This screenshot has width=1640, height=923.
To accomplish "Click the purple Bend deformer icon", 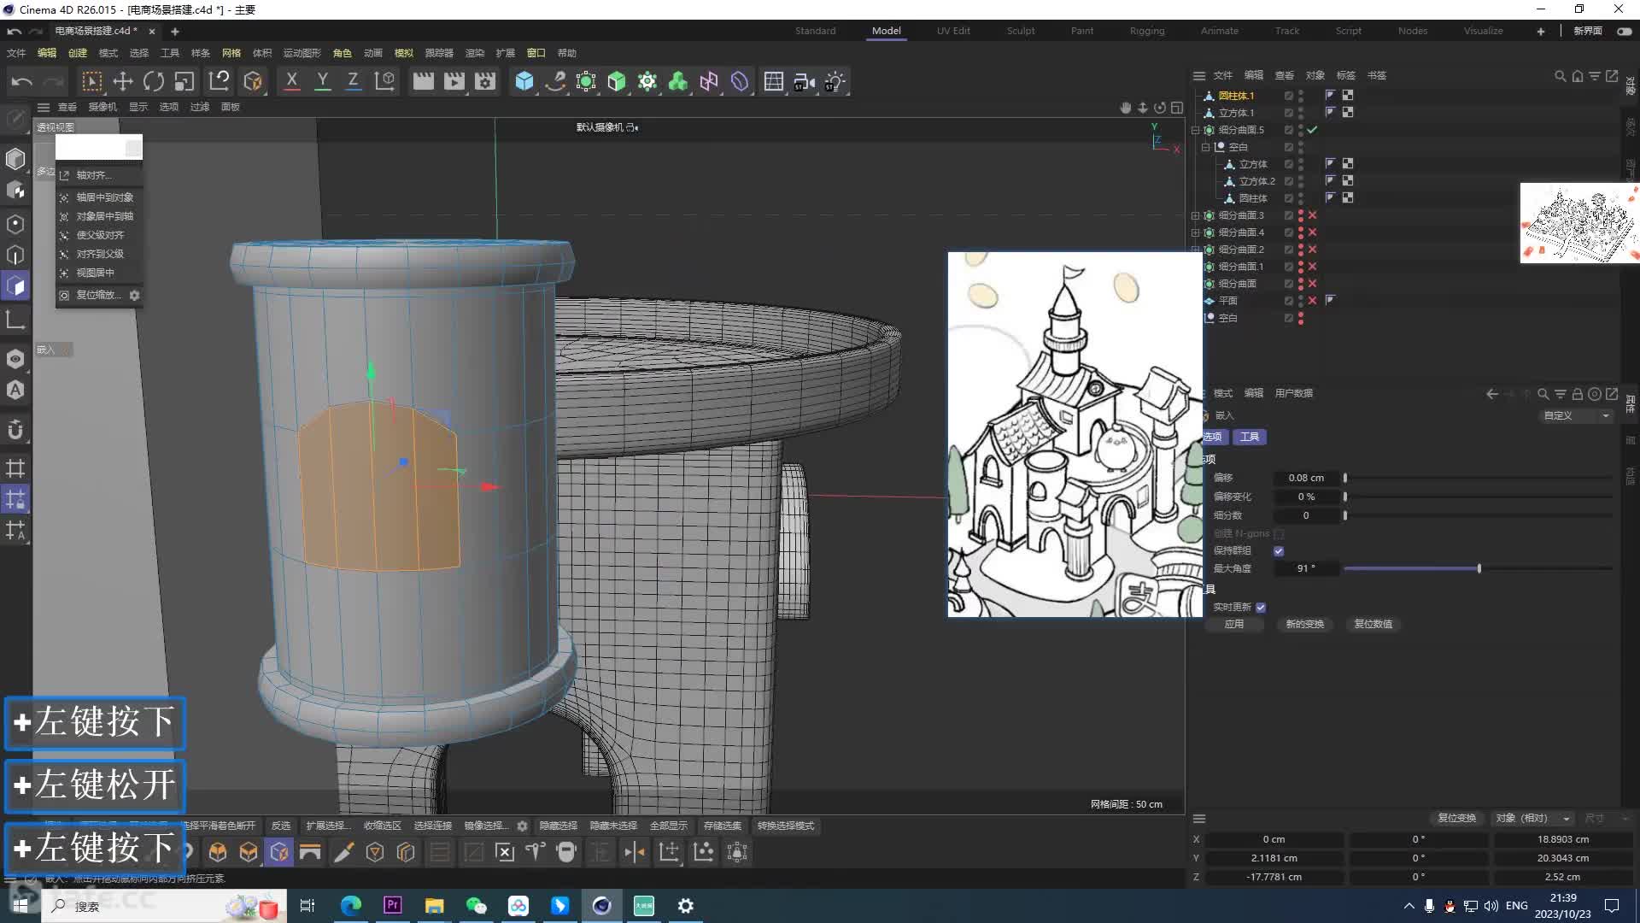I will [x=740, y=82].
